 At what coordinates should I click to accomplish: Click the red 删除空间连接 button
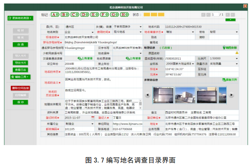point(20,88)
